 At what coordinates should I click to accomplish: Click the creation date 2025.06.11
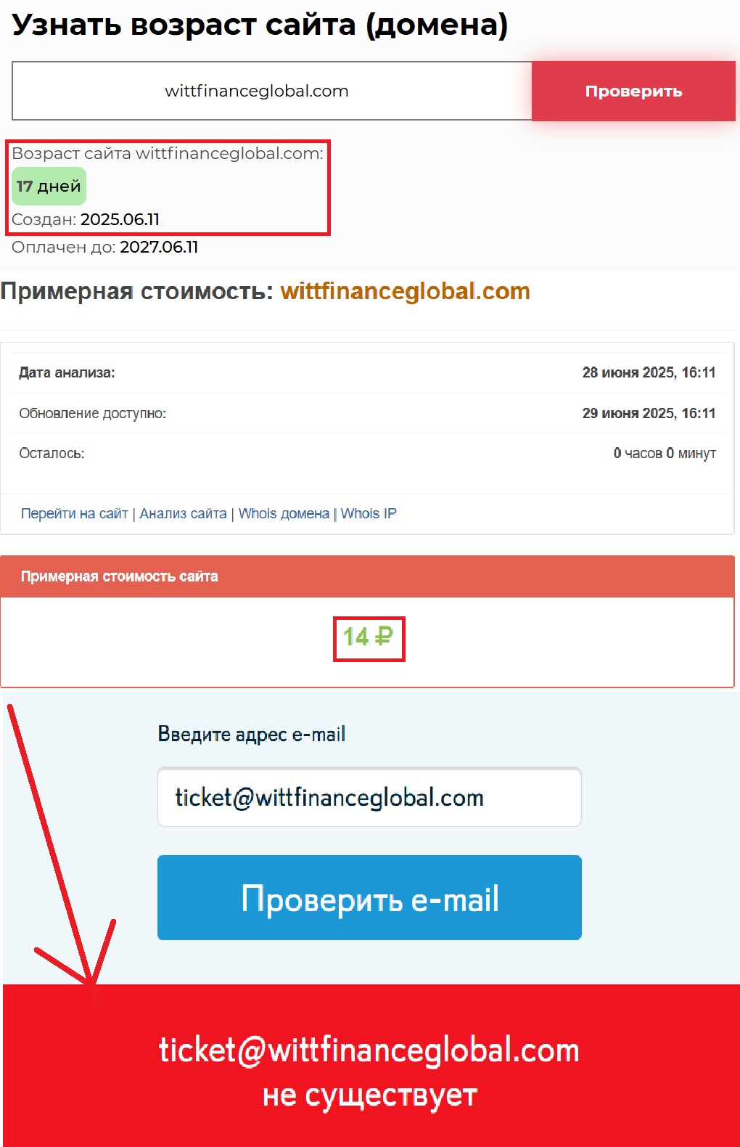pos(120,219)
